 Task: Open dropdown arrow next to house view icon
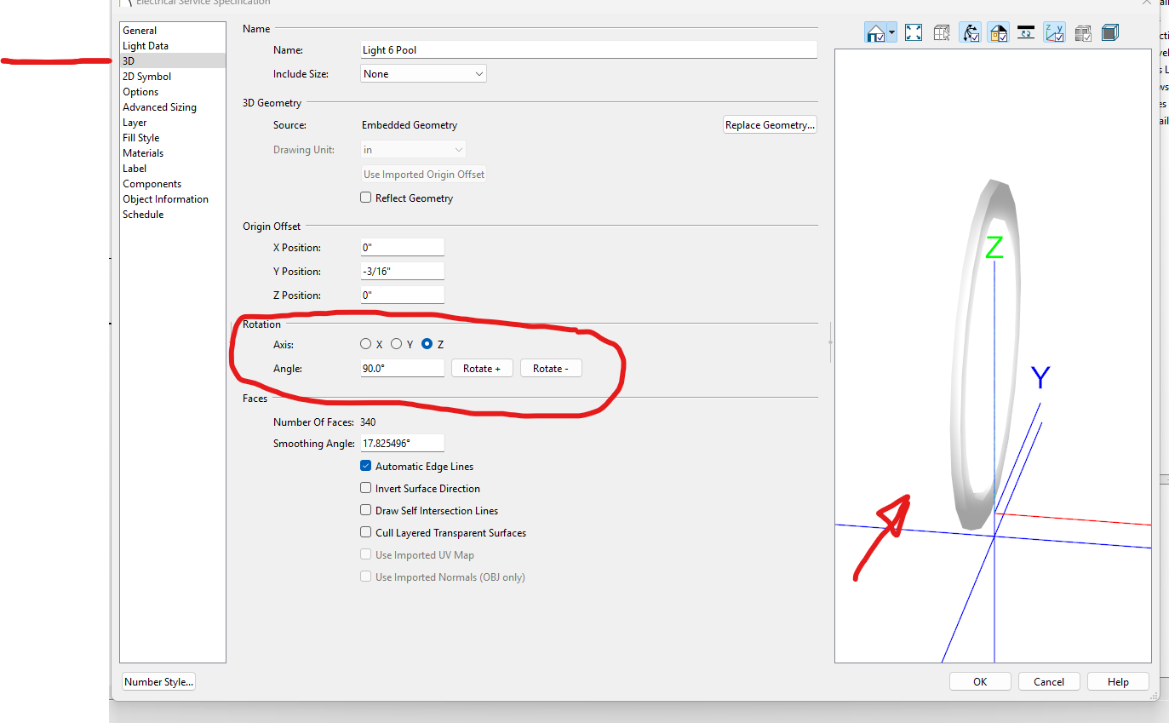(x=891, y=33)
